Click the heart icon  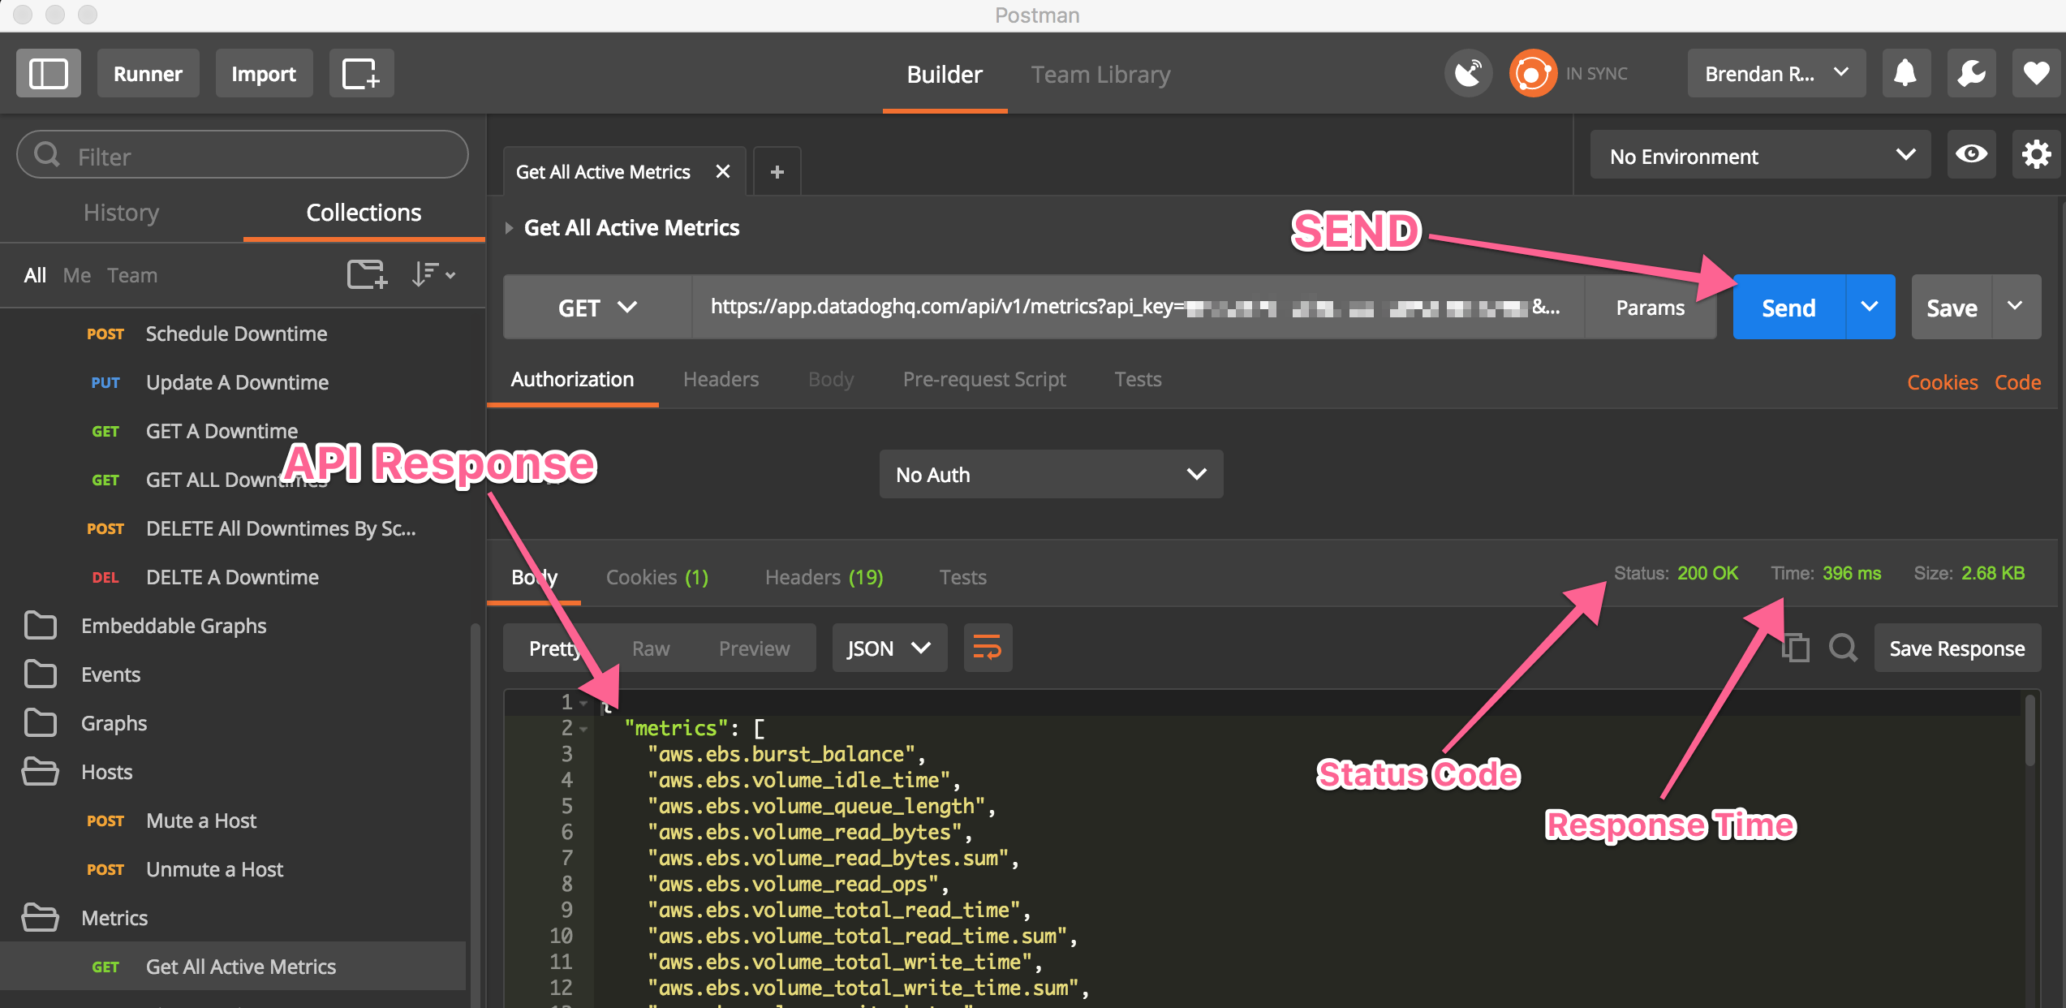[2036, 74]
